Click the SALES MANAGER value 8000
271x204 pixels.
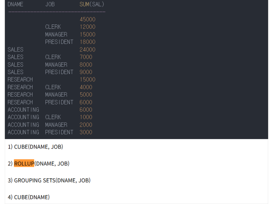tap(86, 65)
